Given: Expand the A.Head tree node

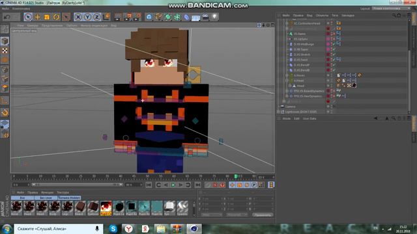Looking at the screenshot, I should 287,81.
